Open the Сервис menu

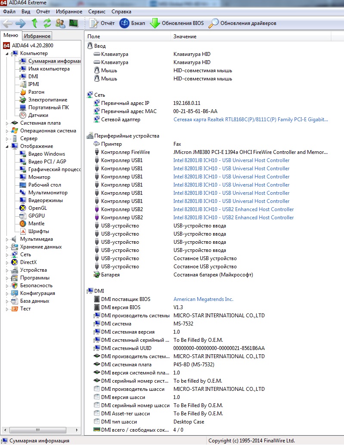[x=97, y=12]
